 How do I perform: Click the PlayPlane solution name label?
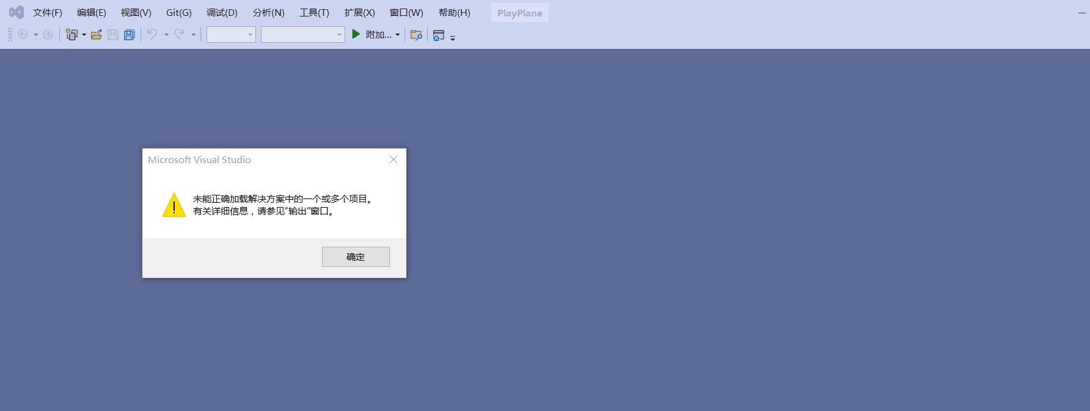tap(520, 13)
